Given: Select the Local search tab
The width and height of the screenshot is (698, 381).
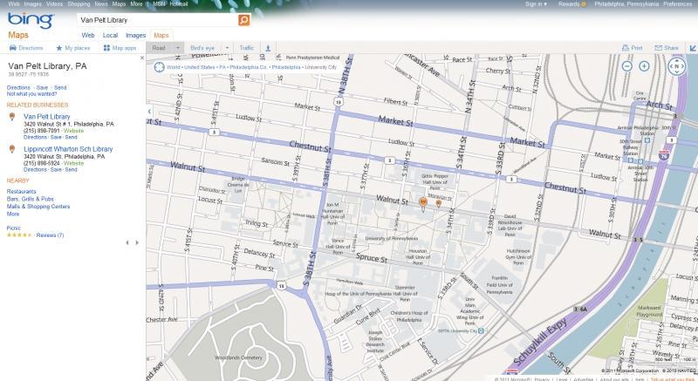Looking at the screenshot, I should [110, 35].
